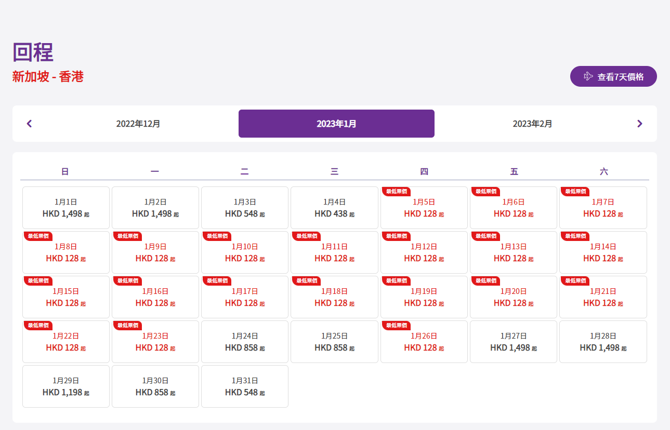This screenshot has height=430, width=670.
Task: Choose 1月29日 at HKD 1,198
Action: (x=66, y=386)
